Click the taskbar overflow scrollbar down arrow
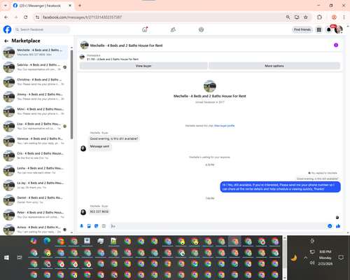350x280 pixels. (285, 278)
